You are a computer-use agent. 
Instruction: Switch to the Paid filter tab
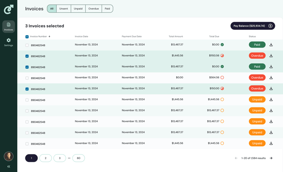[x=107, y=9]
